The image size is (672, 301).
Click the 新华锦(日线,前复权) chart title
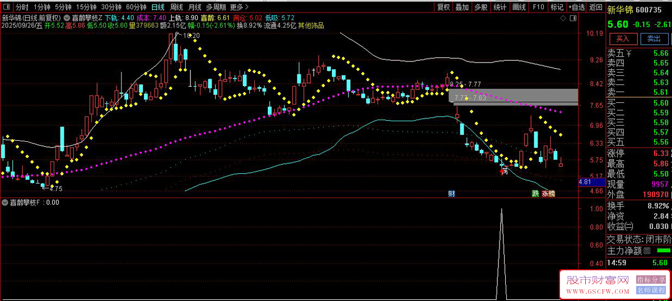[x=31, y=18]
